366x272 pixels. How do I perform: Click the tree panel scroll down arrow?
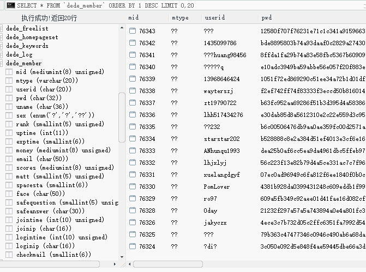coord(122,257)
